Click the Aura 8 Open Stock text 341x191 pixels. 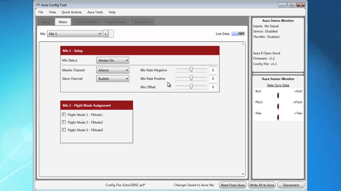coord(267,53)
